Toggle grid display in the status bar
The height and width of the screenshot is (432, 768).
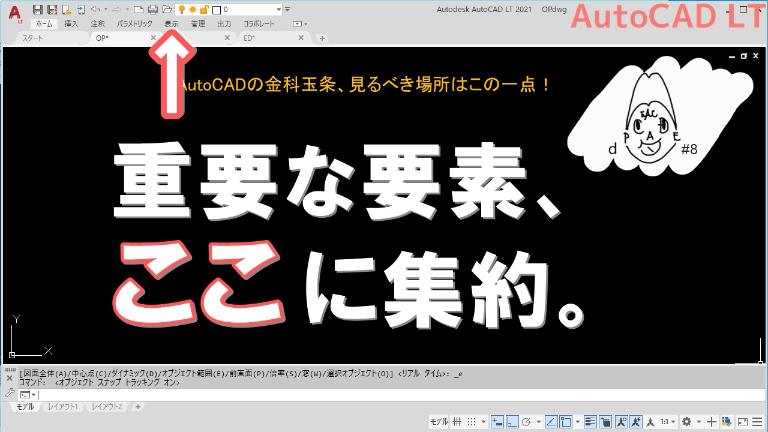tap(457, 421)
